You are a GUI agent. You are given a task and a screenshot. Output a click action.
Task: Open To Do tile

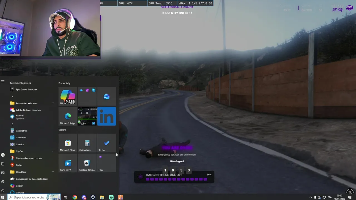107,143
